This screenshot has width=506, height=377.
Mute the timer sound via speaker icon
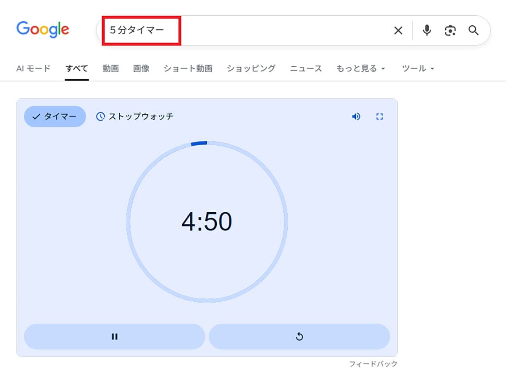coord(356,117)
